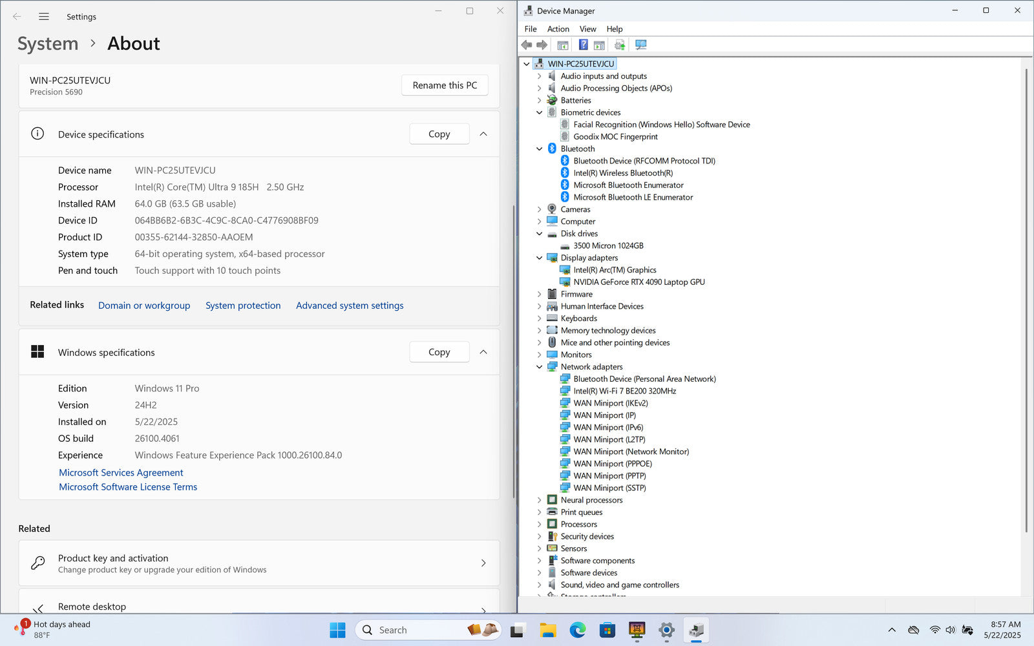Select the Software components tree item
The width and height of the screenshot is (1034, 646).
(x=597, y=561)
